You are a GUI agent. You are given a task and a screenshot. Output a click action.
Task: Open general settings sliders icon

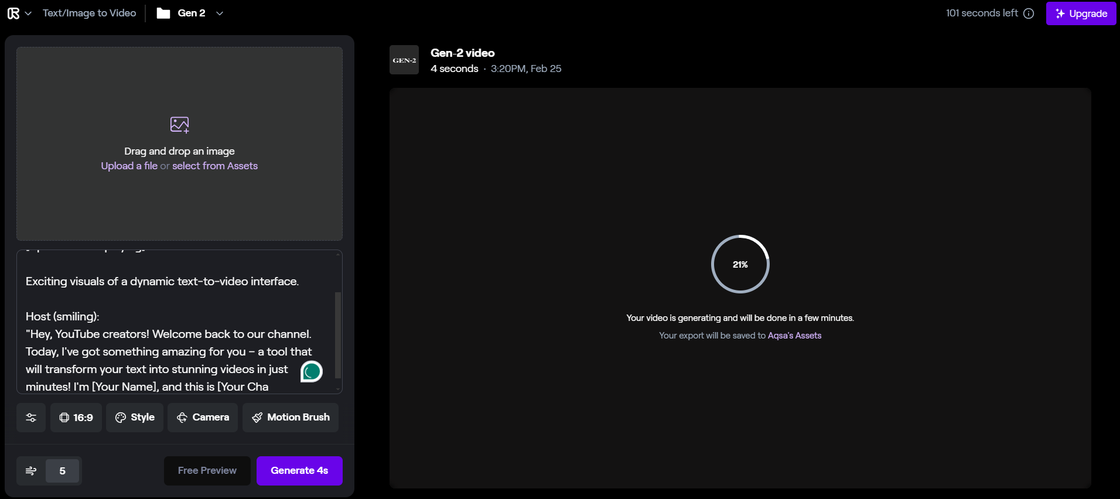(31, 418)
